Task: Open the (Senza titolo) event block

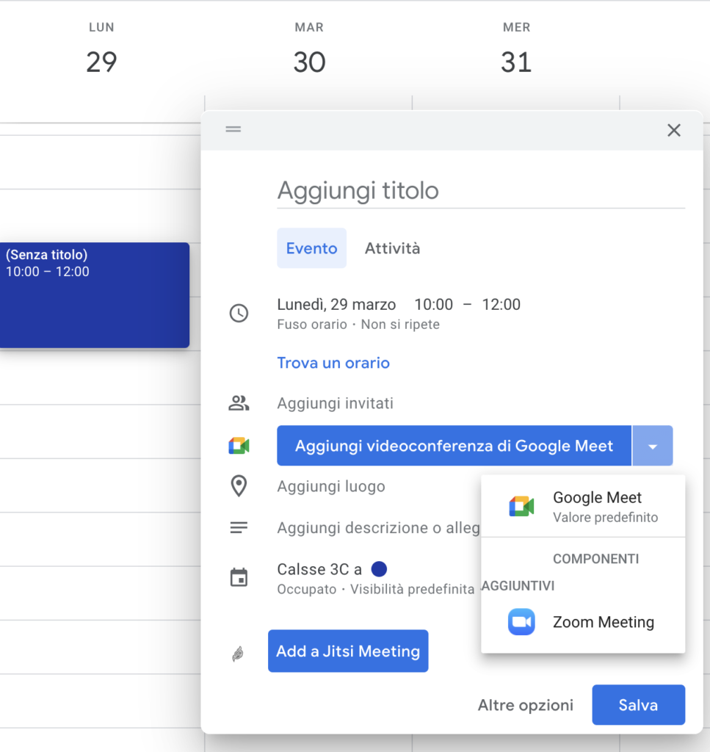Action: pyautogui.click(x=95, y=295)
